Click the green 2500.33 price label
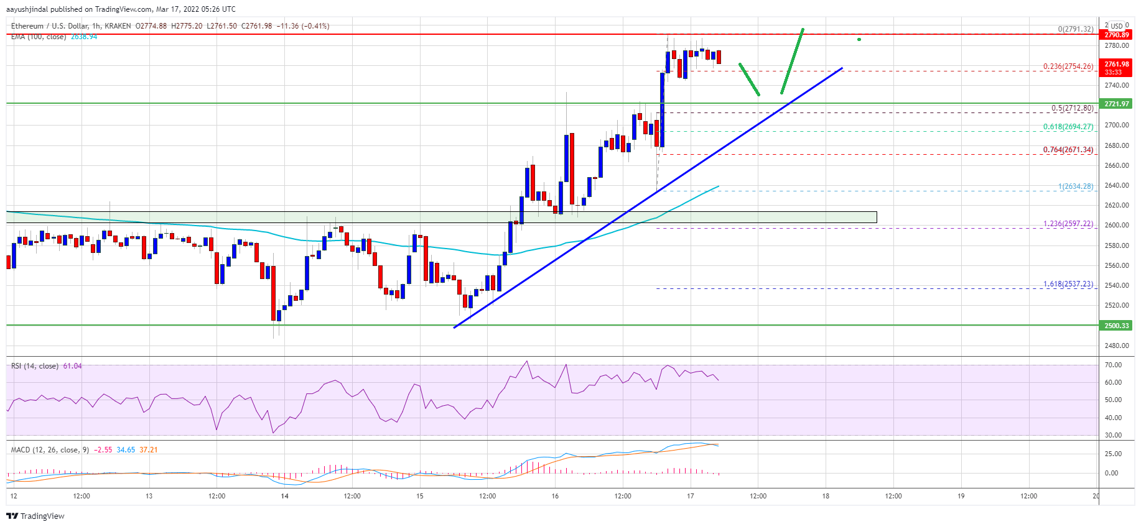 tap(1117, 326)
